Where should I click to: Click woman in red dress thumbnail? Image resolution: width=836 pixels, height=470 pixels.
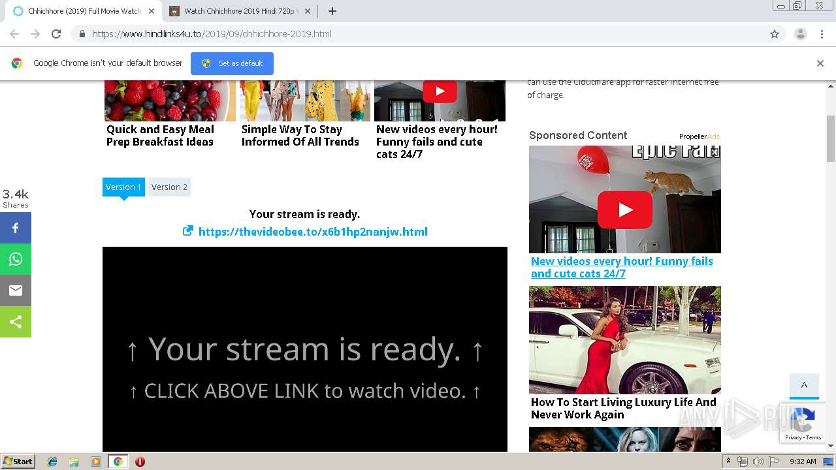coord(625,340)
